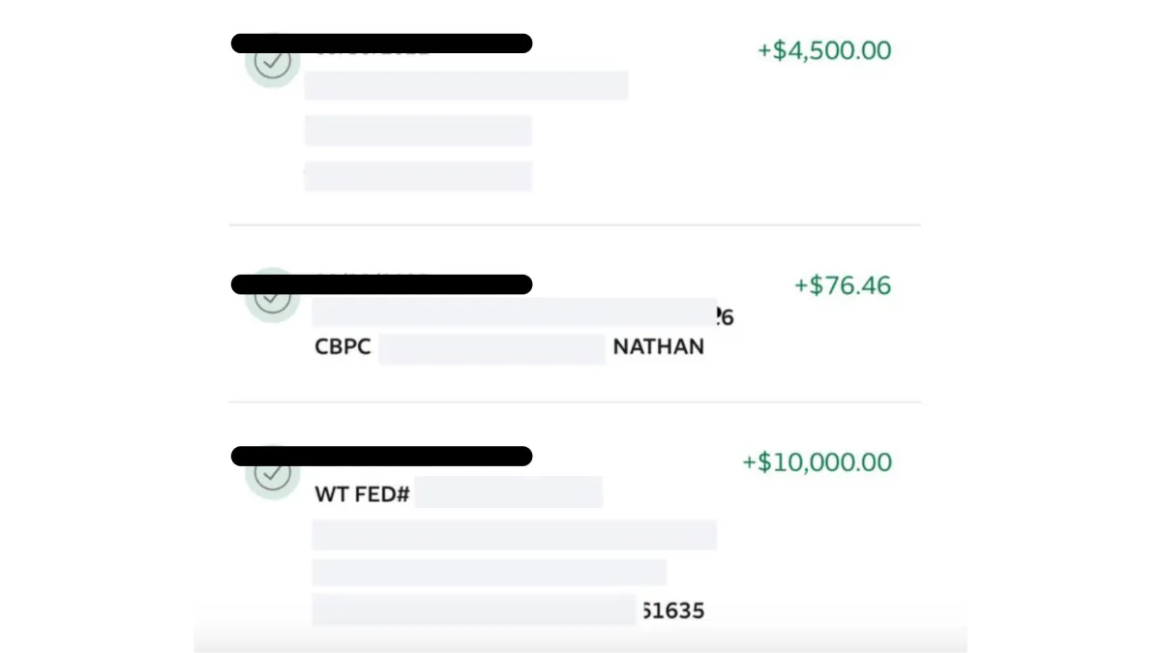Select the masked line directly below WT FED#

click(515, 535)
